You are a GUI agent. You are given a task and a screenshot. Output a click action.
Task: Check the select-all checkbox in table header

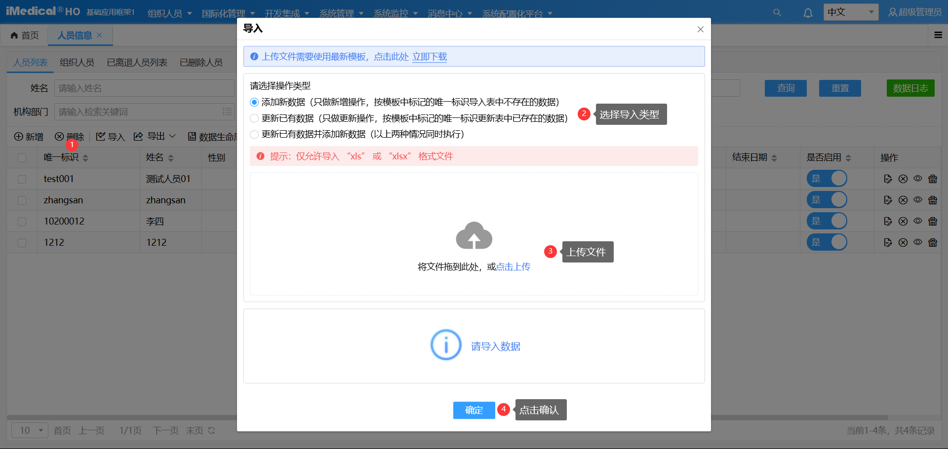tap(21, 157)
